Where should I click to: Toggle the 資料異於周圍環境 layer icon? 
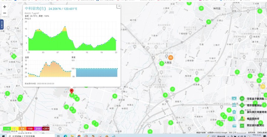234,112
